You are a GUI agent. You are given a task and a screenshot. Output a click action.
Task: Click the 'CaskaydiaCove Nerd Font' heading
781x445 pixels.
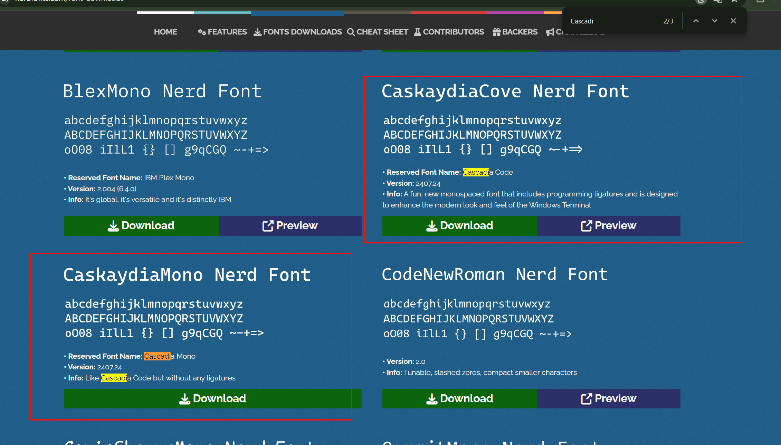tap(505, 91)
